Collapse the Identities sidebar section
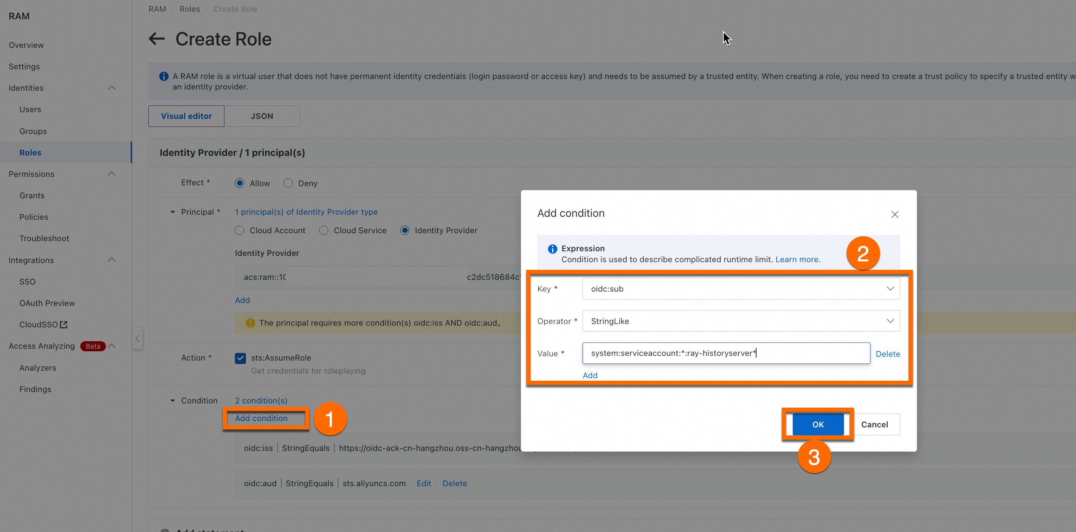The height and width of the screenshot is (532, 1076). 111,88
